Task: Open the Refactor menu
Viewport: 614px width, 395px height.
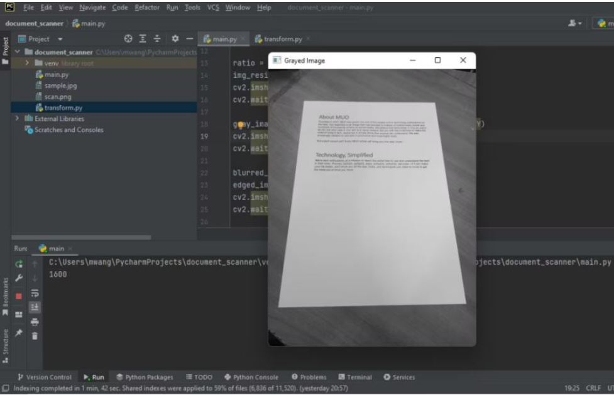Action: 146,8
